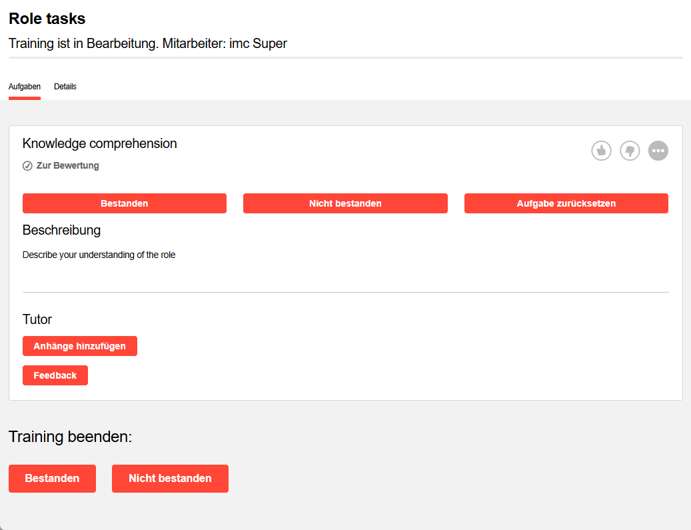Screen dimensions: 691x530
Task: Mark the Knowledge comprehension task as Bestanden
Action: [125, 203]
